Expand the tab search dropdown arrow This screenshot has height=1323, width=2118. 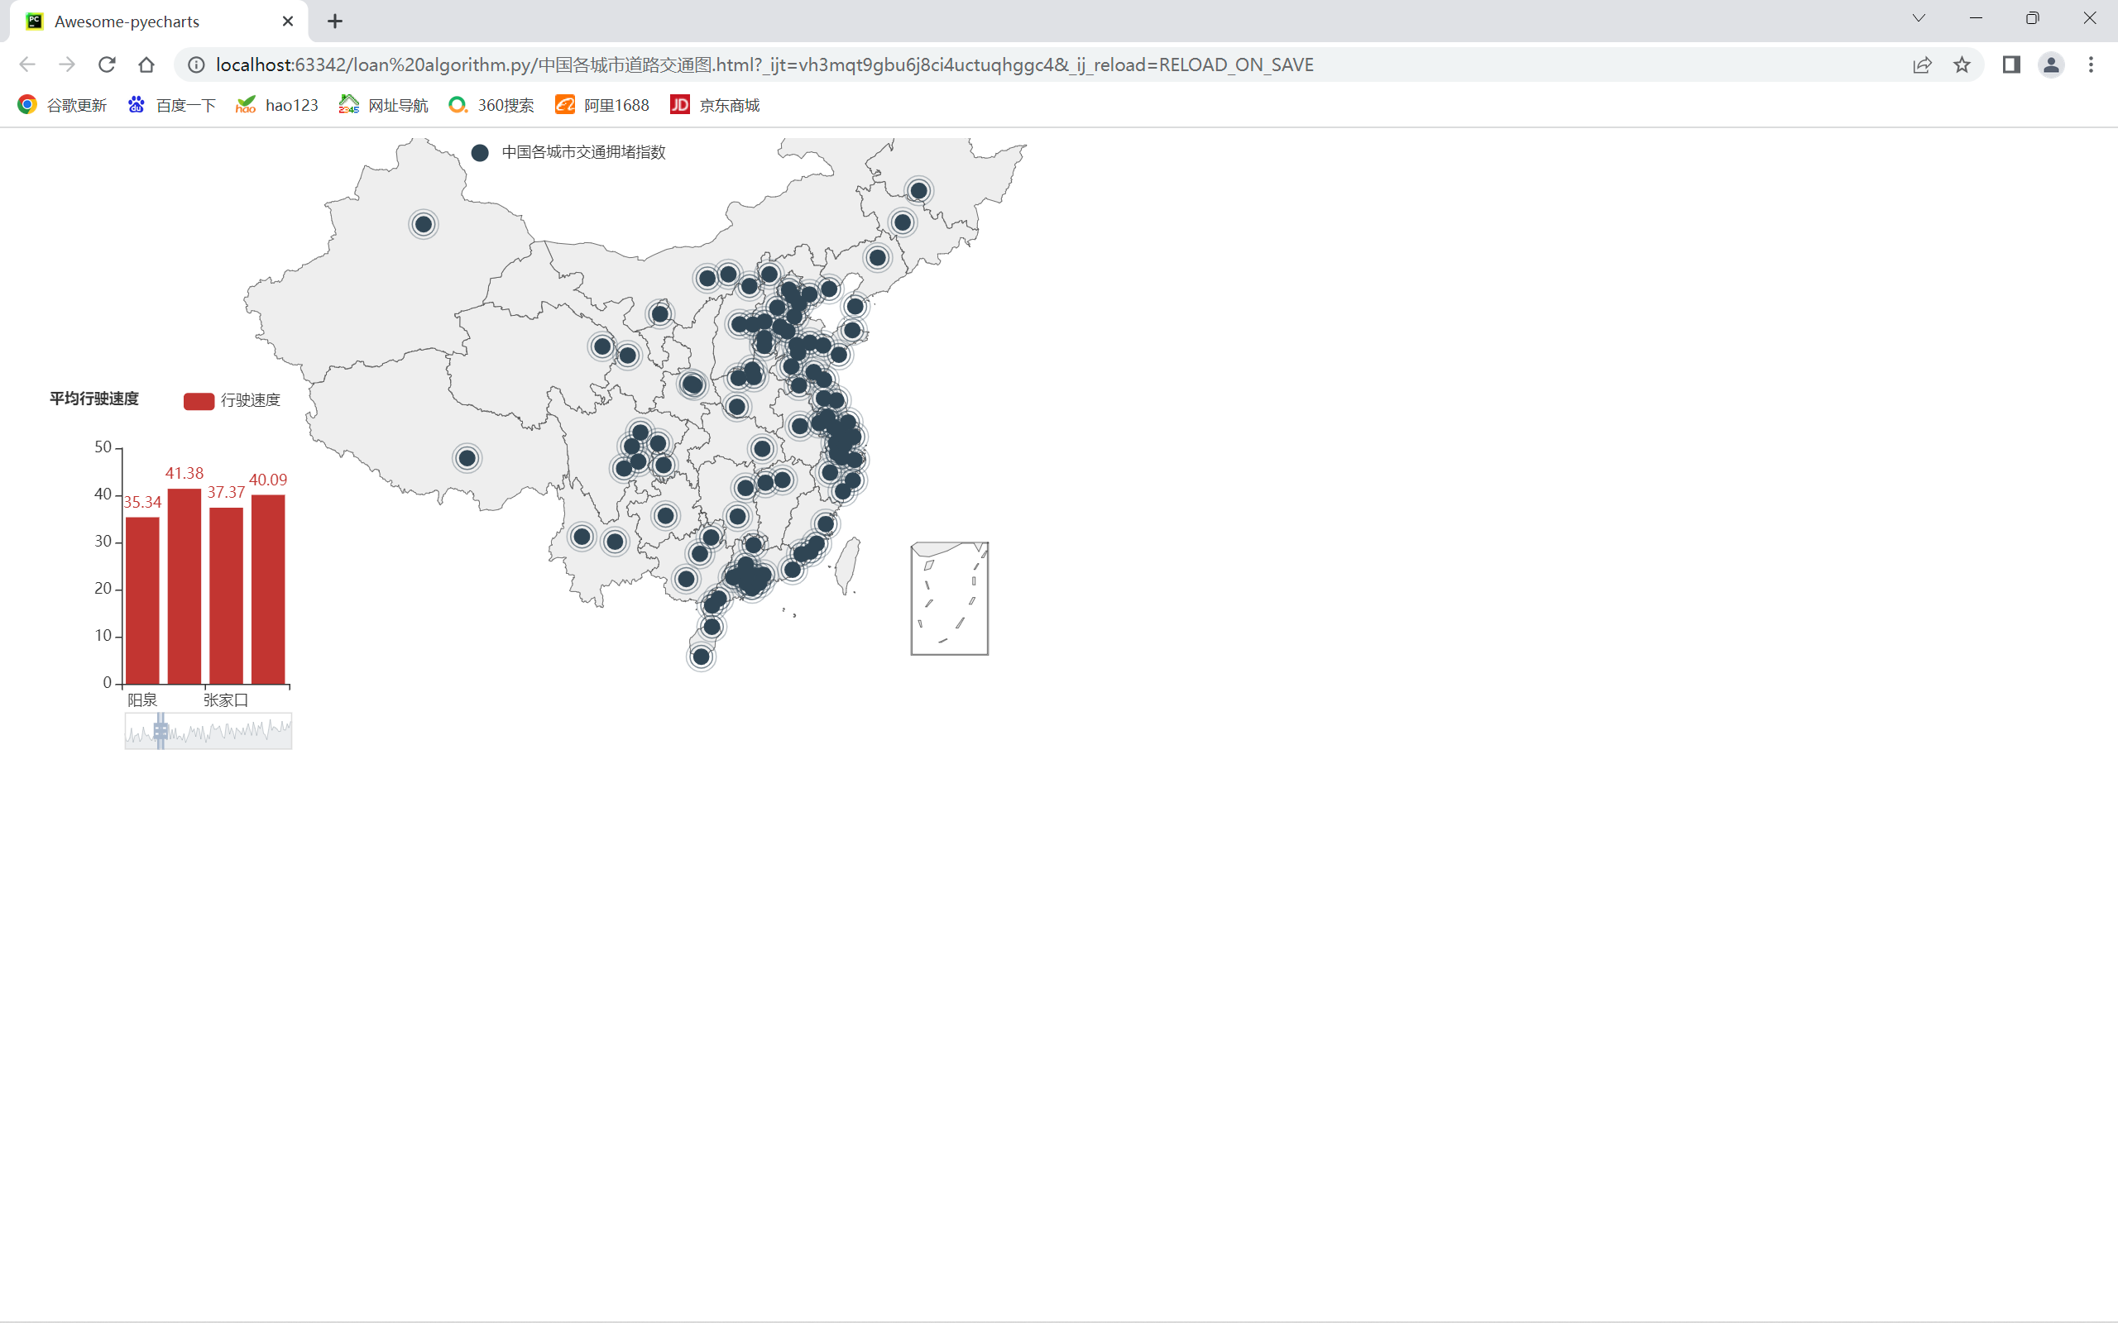pos(1919,18)
